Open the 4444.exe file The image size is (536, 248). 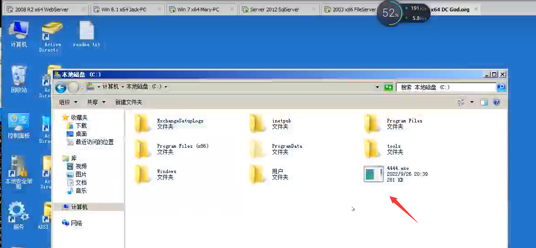click(x=374, y=174)
